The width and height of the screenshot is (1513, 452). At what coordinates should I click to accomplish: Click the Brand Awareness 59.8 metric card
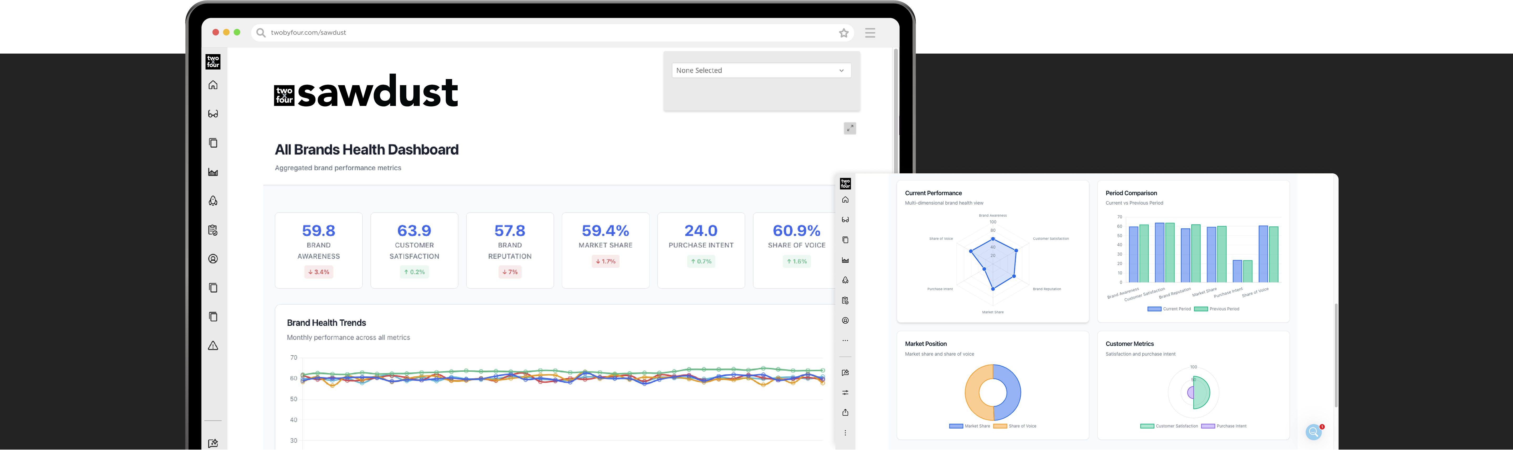coord(318,250)
